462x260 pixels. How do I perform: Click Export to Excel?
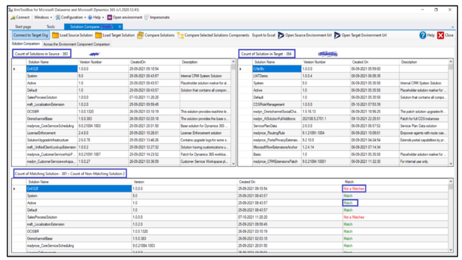pos(263,35)
